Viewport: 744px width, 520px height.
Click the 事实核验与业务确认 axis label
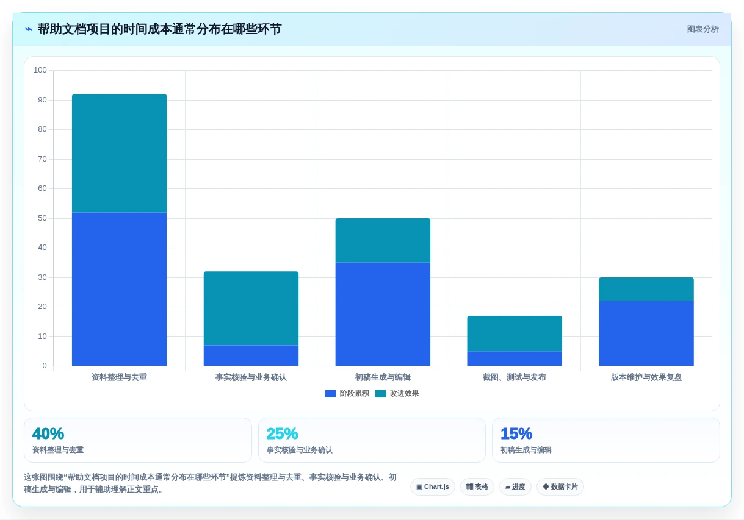point(251,377)
